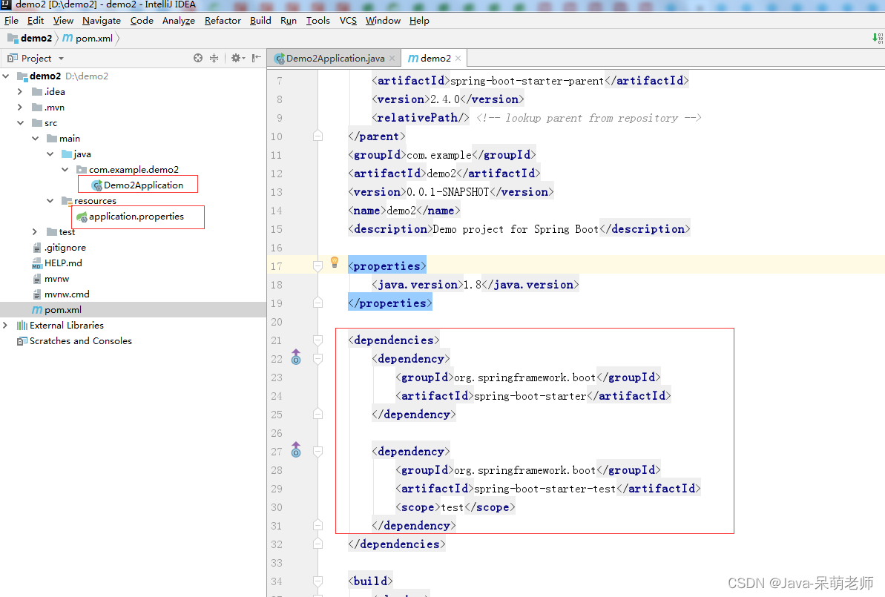Collapse the java folder
The height and width of the screenshot is (597, 885).
tap(50, 154)
